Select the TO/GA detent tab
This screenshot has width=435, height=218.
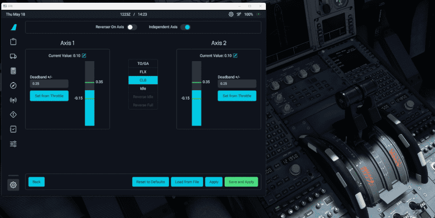tap(143, 63)
